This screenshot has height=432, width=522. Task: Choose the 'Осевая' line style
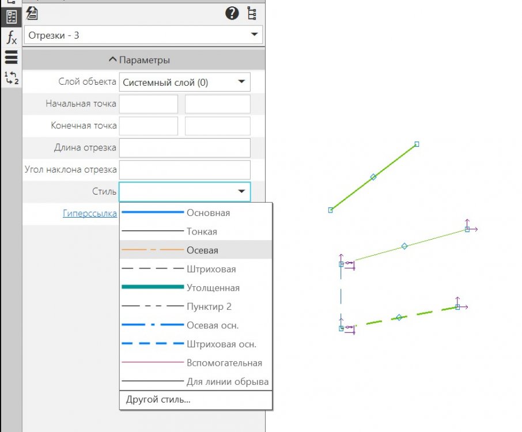[196, 249]
